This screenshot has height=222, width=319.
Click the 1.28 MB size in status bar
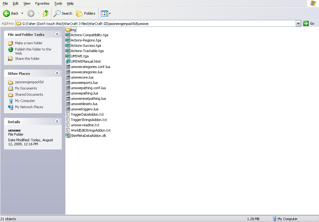click(x=253, y=219)
